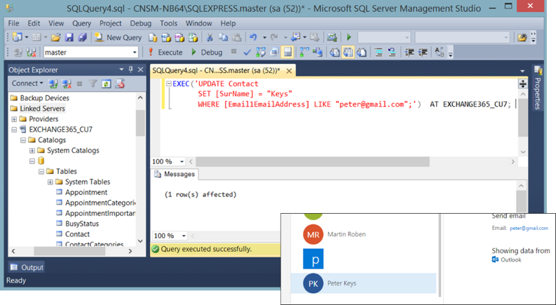Toggle the highlighted IntelliSense Enabled icon
The height and width of the screenshot is (305, 556).
[287, 53]
